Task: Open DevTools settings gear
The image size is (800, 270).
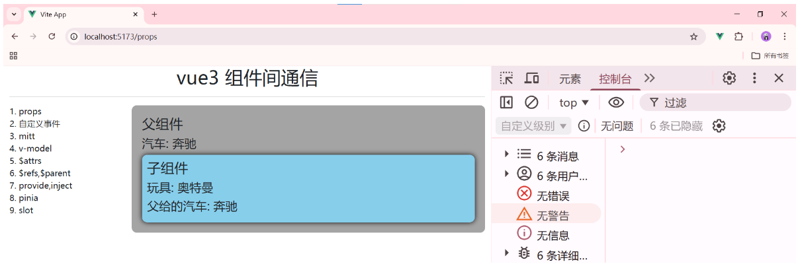Action: pos(729,79)
